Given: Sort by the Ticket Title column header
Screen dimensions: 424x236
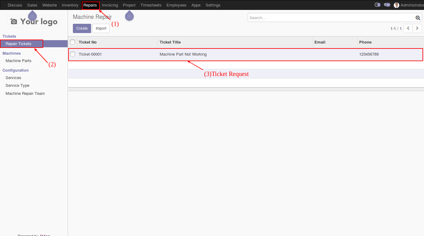Looking at the screenshot, I should coord(235,42).
